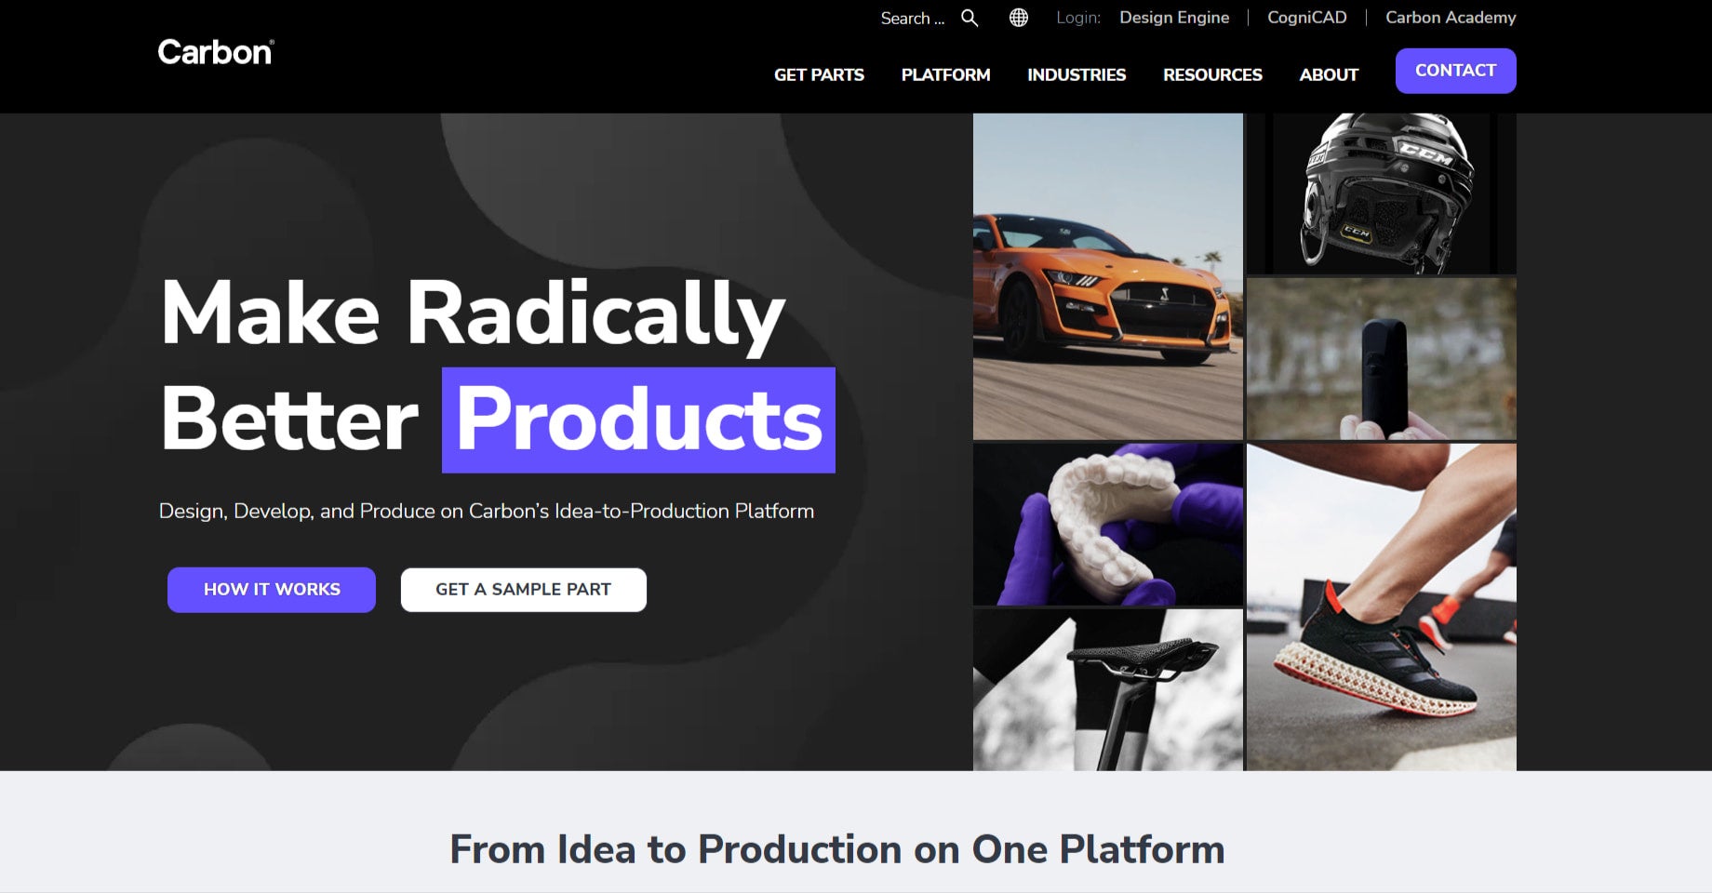Image resolution: width=1712 pixels, height=893 pixels.
Task: Click the Search text field
Action: coord(913,18)
